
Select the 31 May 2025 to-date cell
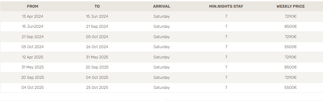pos(97,57)
